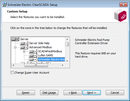The height and width of the screenshot is (101, 130).
Task: Select the Server Side Help tree item
Action: (x=39, y=43)
